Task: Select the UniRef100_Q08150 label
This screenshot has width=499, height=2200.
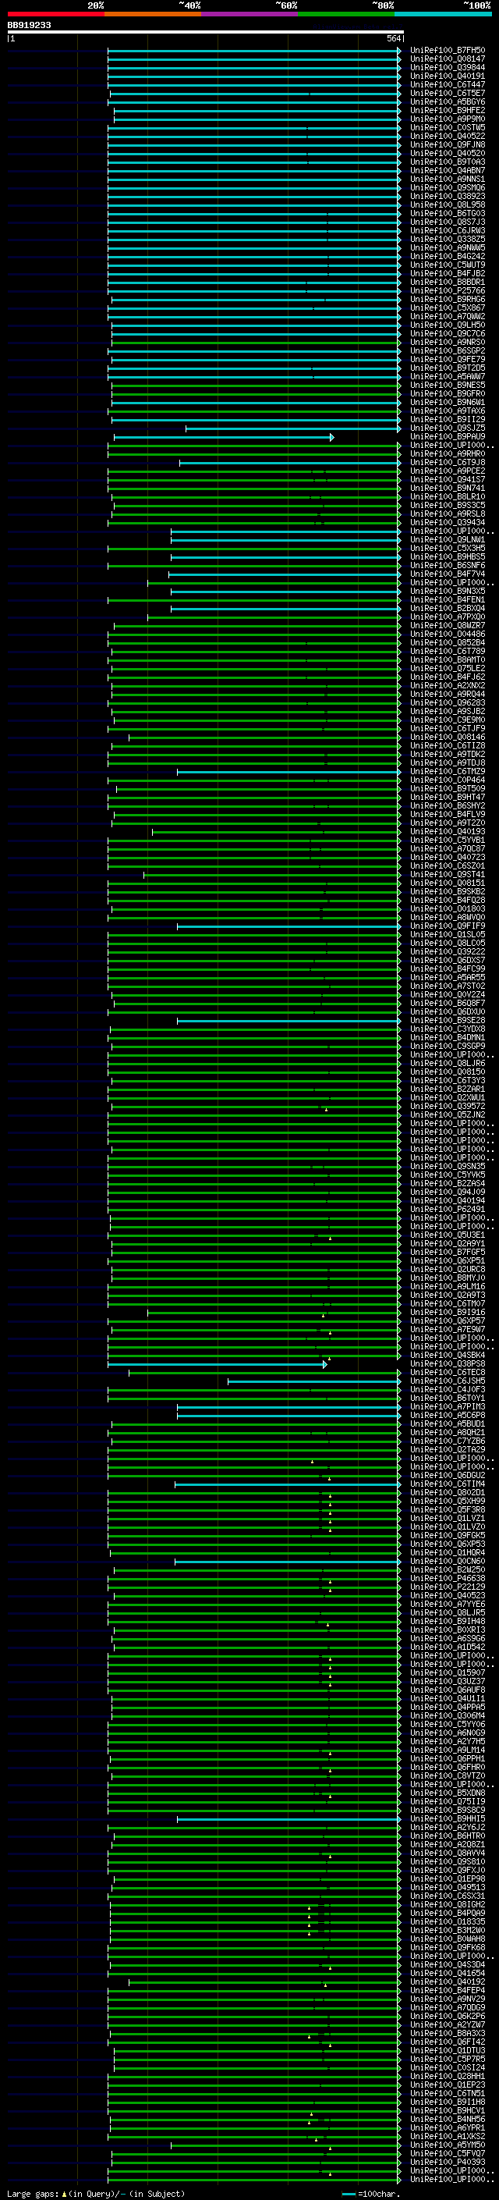Action: 448,1072
